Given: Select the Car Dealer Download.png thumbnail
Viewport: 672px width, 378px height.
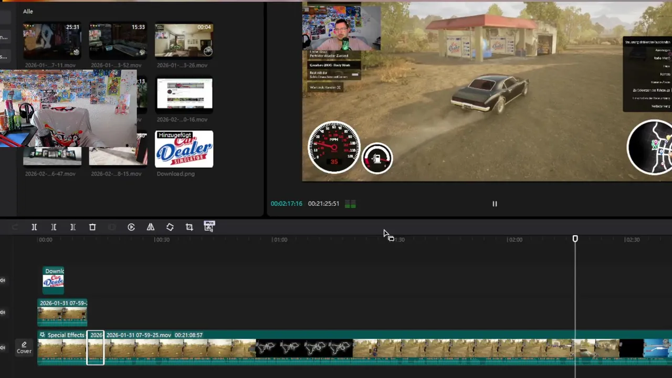Looking at the screenshot, I should pyautogui.click(x=184, y=149).
